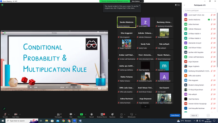Click the green encryption shield icon
Image resolution: width=218 pixels, height=123 pixels.
[2, 5]
